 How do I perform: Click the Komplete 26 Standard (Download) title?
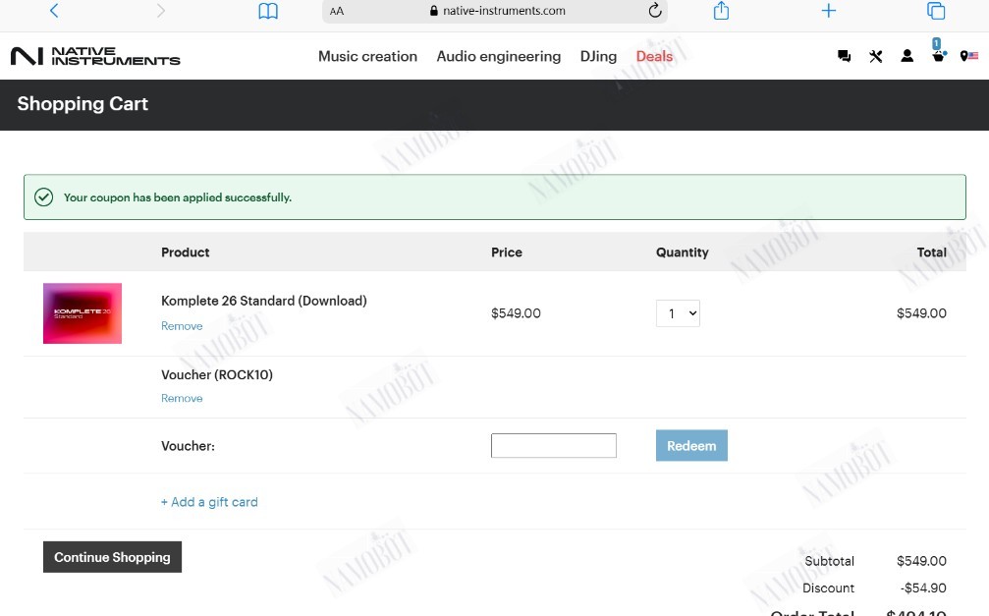tap(263, 301)
